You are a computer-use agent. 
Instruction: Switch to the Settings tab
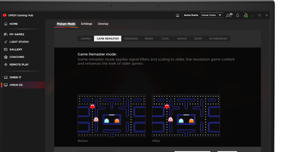pos(87,24)
